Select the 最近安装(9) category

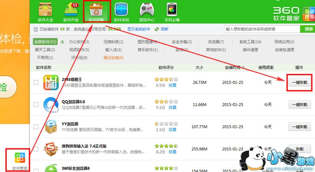coord(113,58)
